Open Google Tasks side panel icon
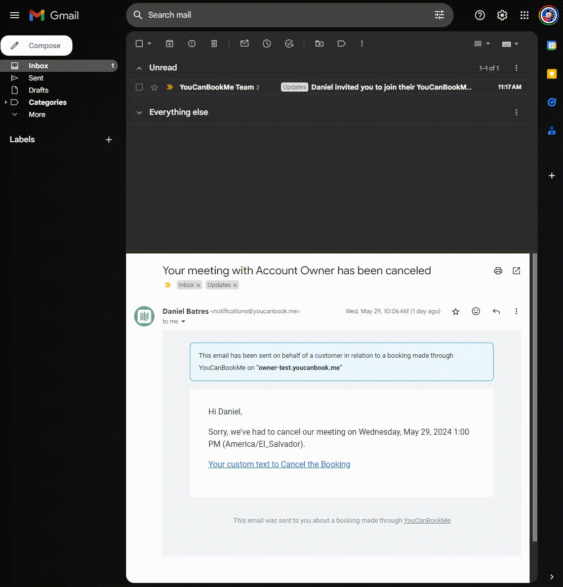The image size is (563, 587). click(x=552, y=102)
